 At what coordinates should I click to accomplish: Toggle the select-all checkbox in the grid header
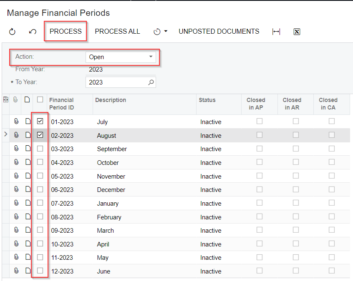40,99
